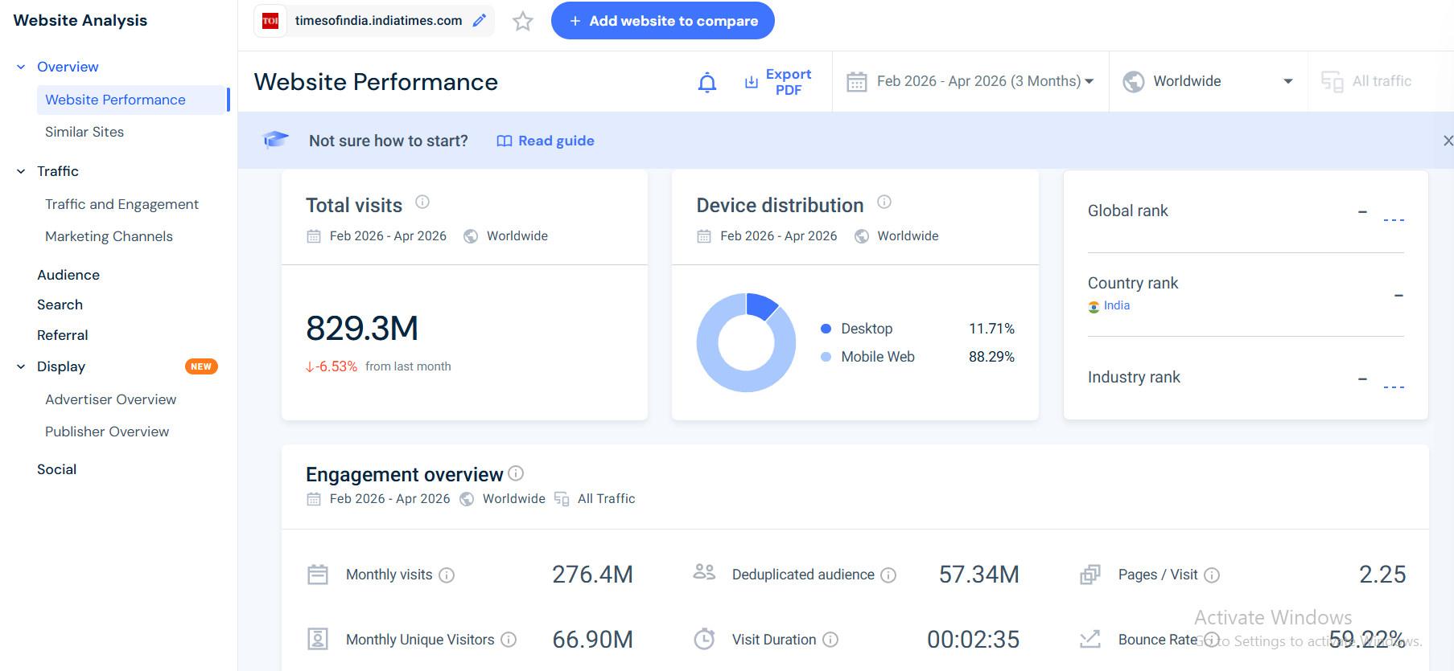The image size is (1454, 671).
Task: Click the Read guide link
Action: [x=546, y=141]
